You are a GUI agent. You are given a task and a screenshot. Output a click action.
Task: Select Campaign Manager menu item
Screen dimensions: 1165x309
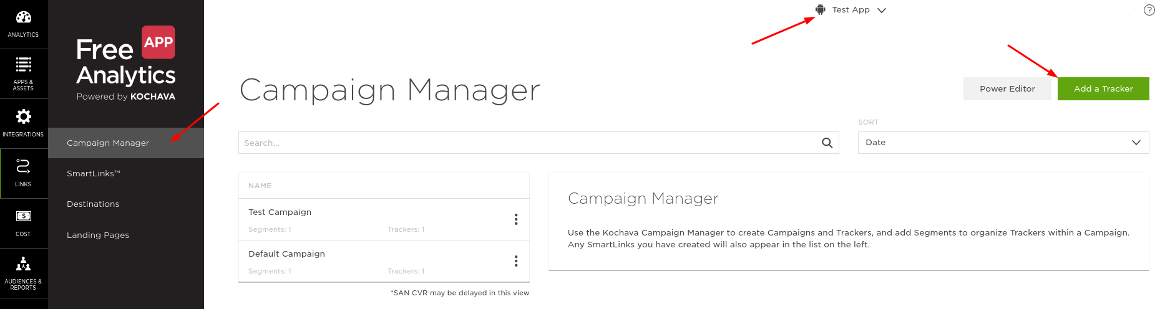click(108, 143)
